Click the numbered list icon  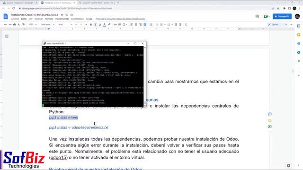[169, 25]
